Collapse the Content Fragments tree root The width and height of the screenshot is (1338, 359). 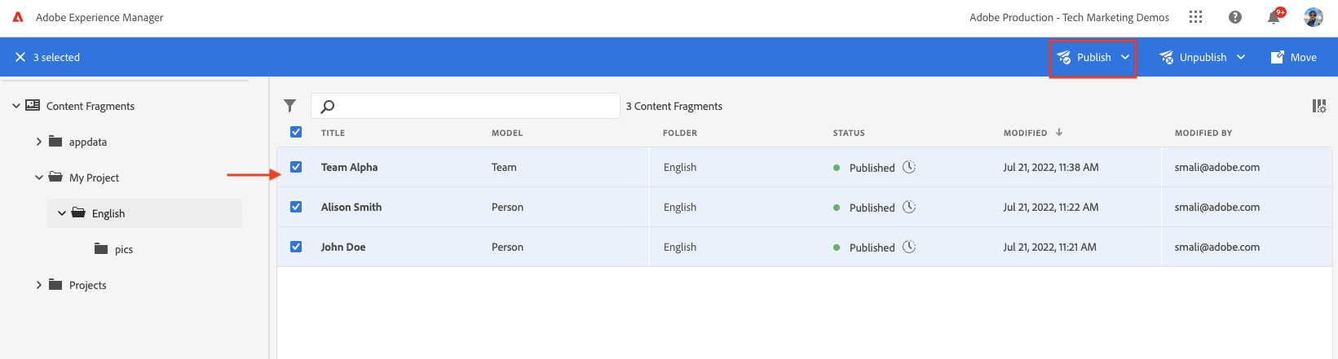tap(16, 106)
